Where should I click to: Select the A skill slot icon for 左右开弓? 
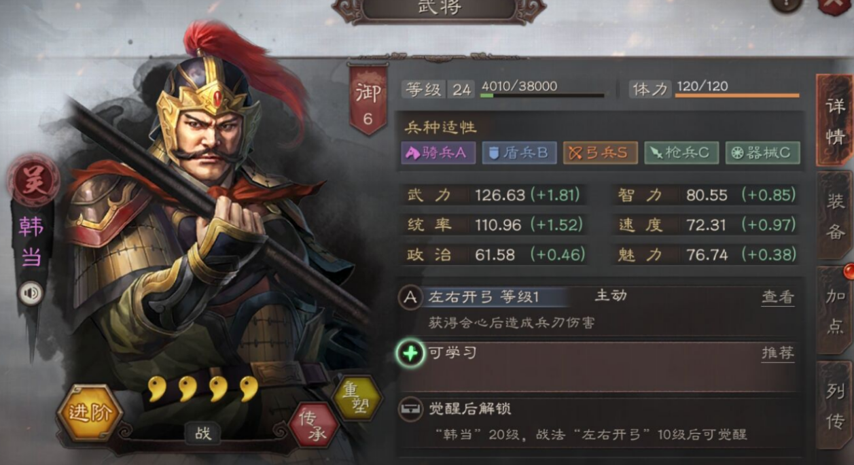point(410,297)
